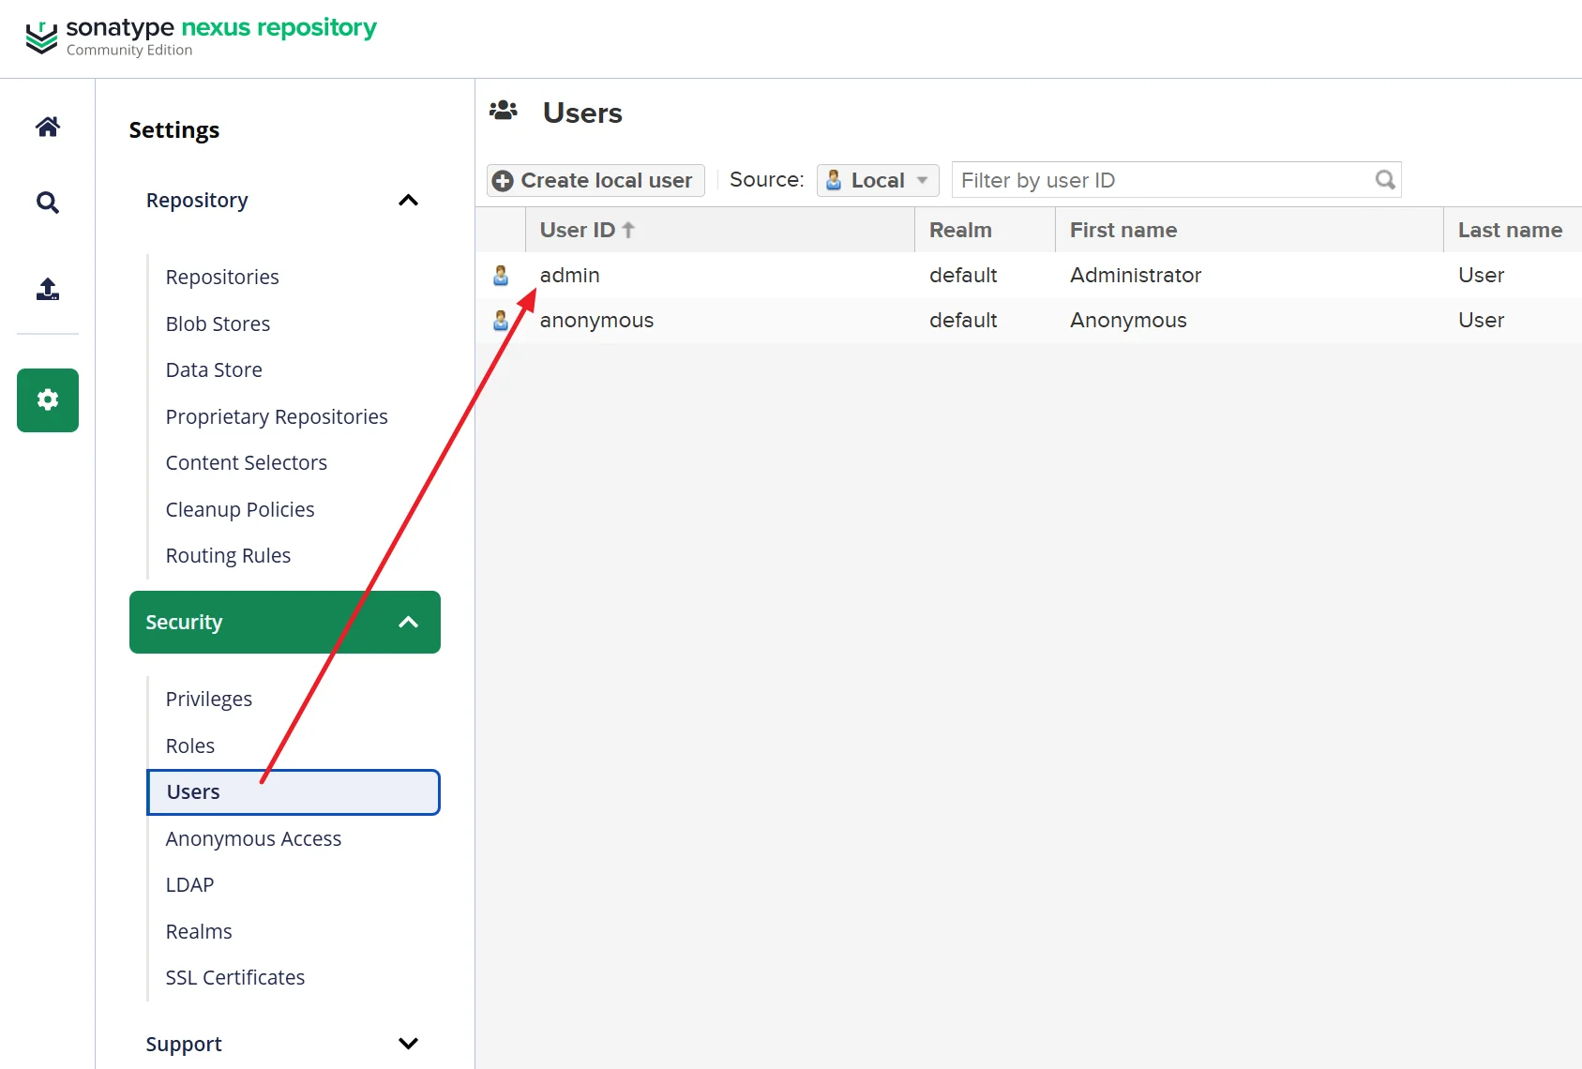Open LDAP settings page

point(189,884)
